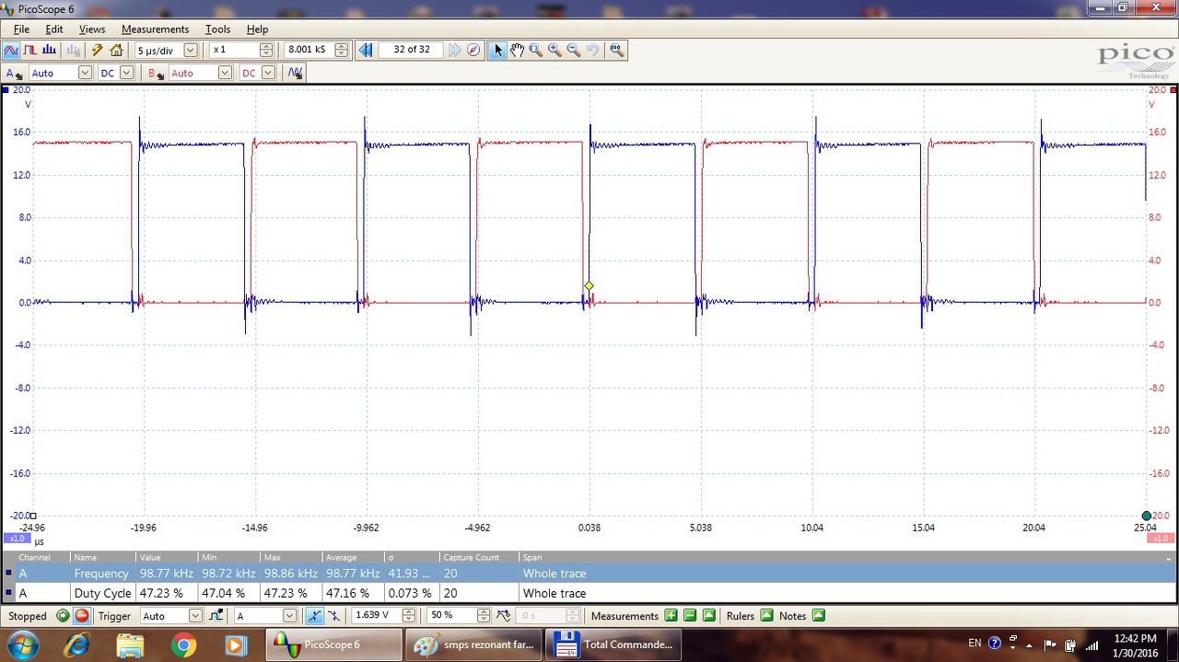Screen dimensions: 1179x662
Task: Open Channel A options button
Action: [14, 73]
